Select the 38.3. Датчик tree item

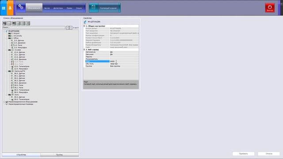click(x=19, y=80)
